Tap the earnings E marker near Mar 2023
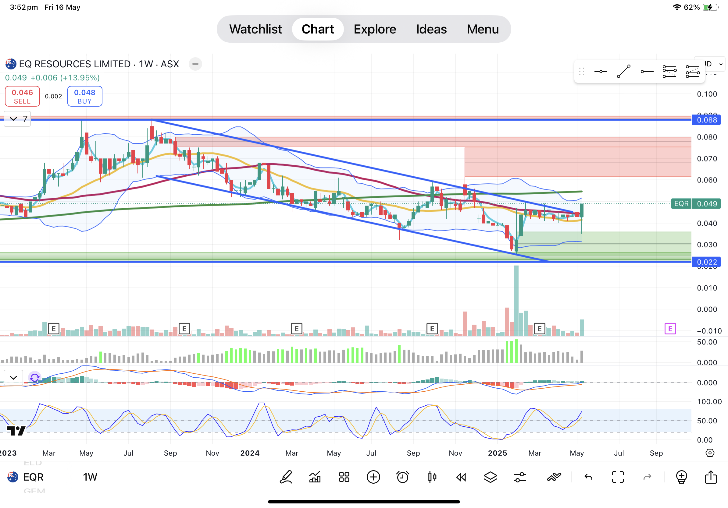The height and width of the screenshot is (508, 728). tap(54, 329)
